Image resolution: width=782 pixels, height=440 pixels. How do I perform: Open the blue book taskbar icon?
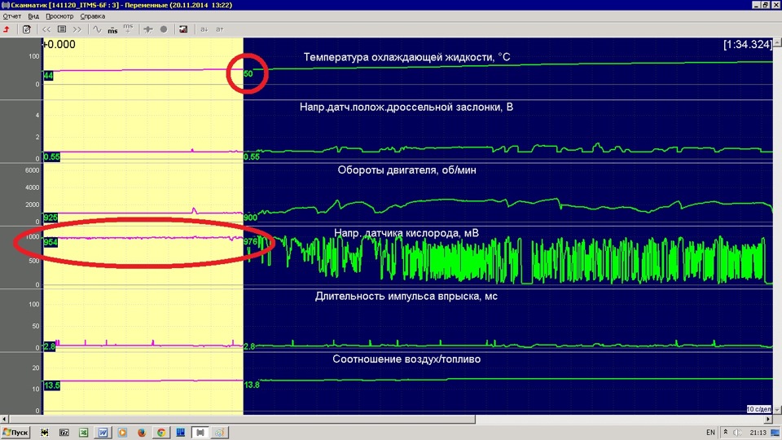(x=181, y=433)
